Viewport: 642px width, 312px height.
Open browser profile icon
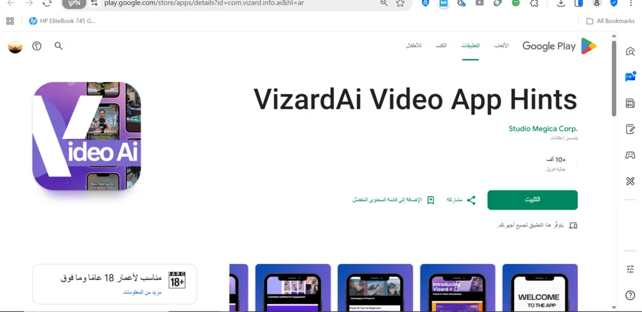pyautogui.click(x=596, y=3)
